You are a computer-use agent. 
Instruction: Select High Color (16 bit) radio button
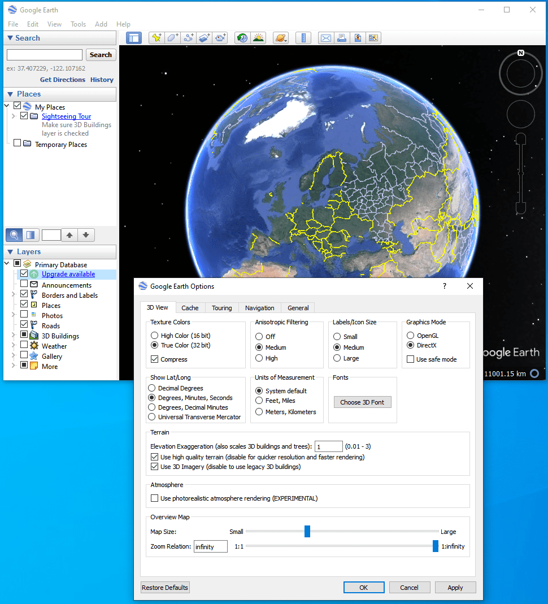pyautogui.click(x=154, y=336)
